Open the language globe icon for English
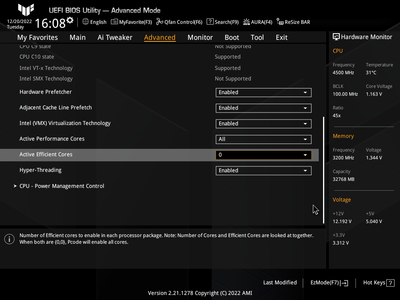The image size is (400, 300). (86, 22)
